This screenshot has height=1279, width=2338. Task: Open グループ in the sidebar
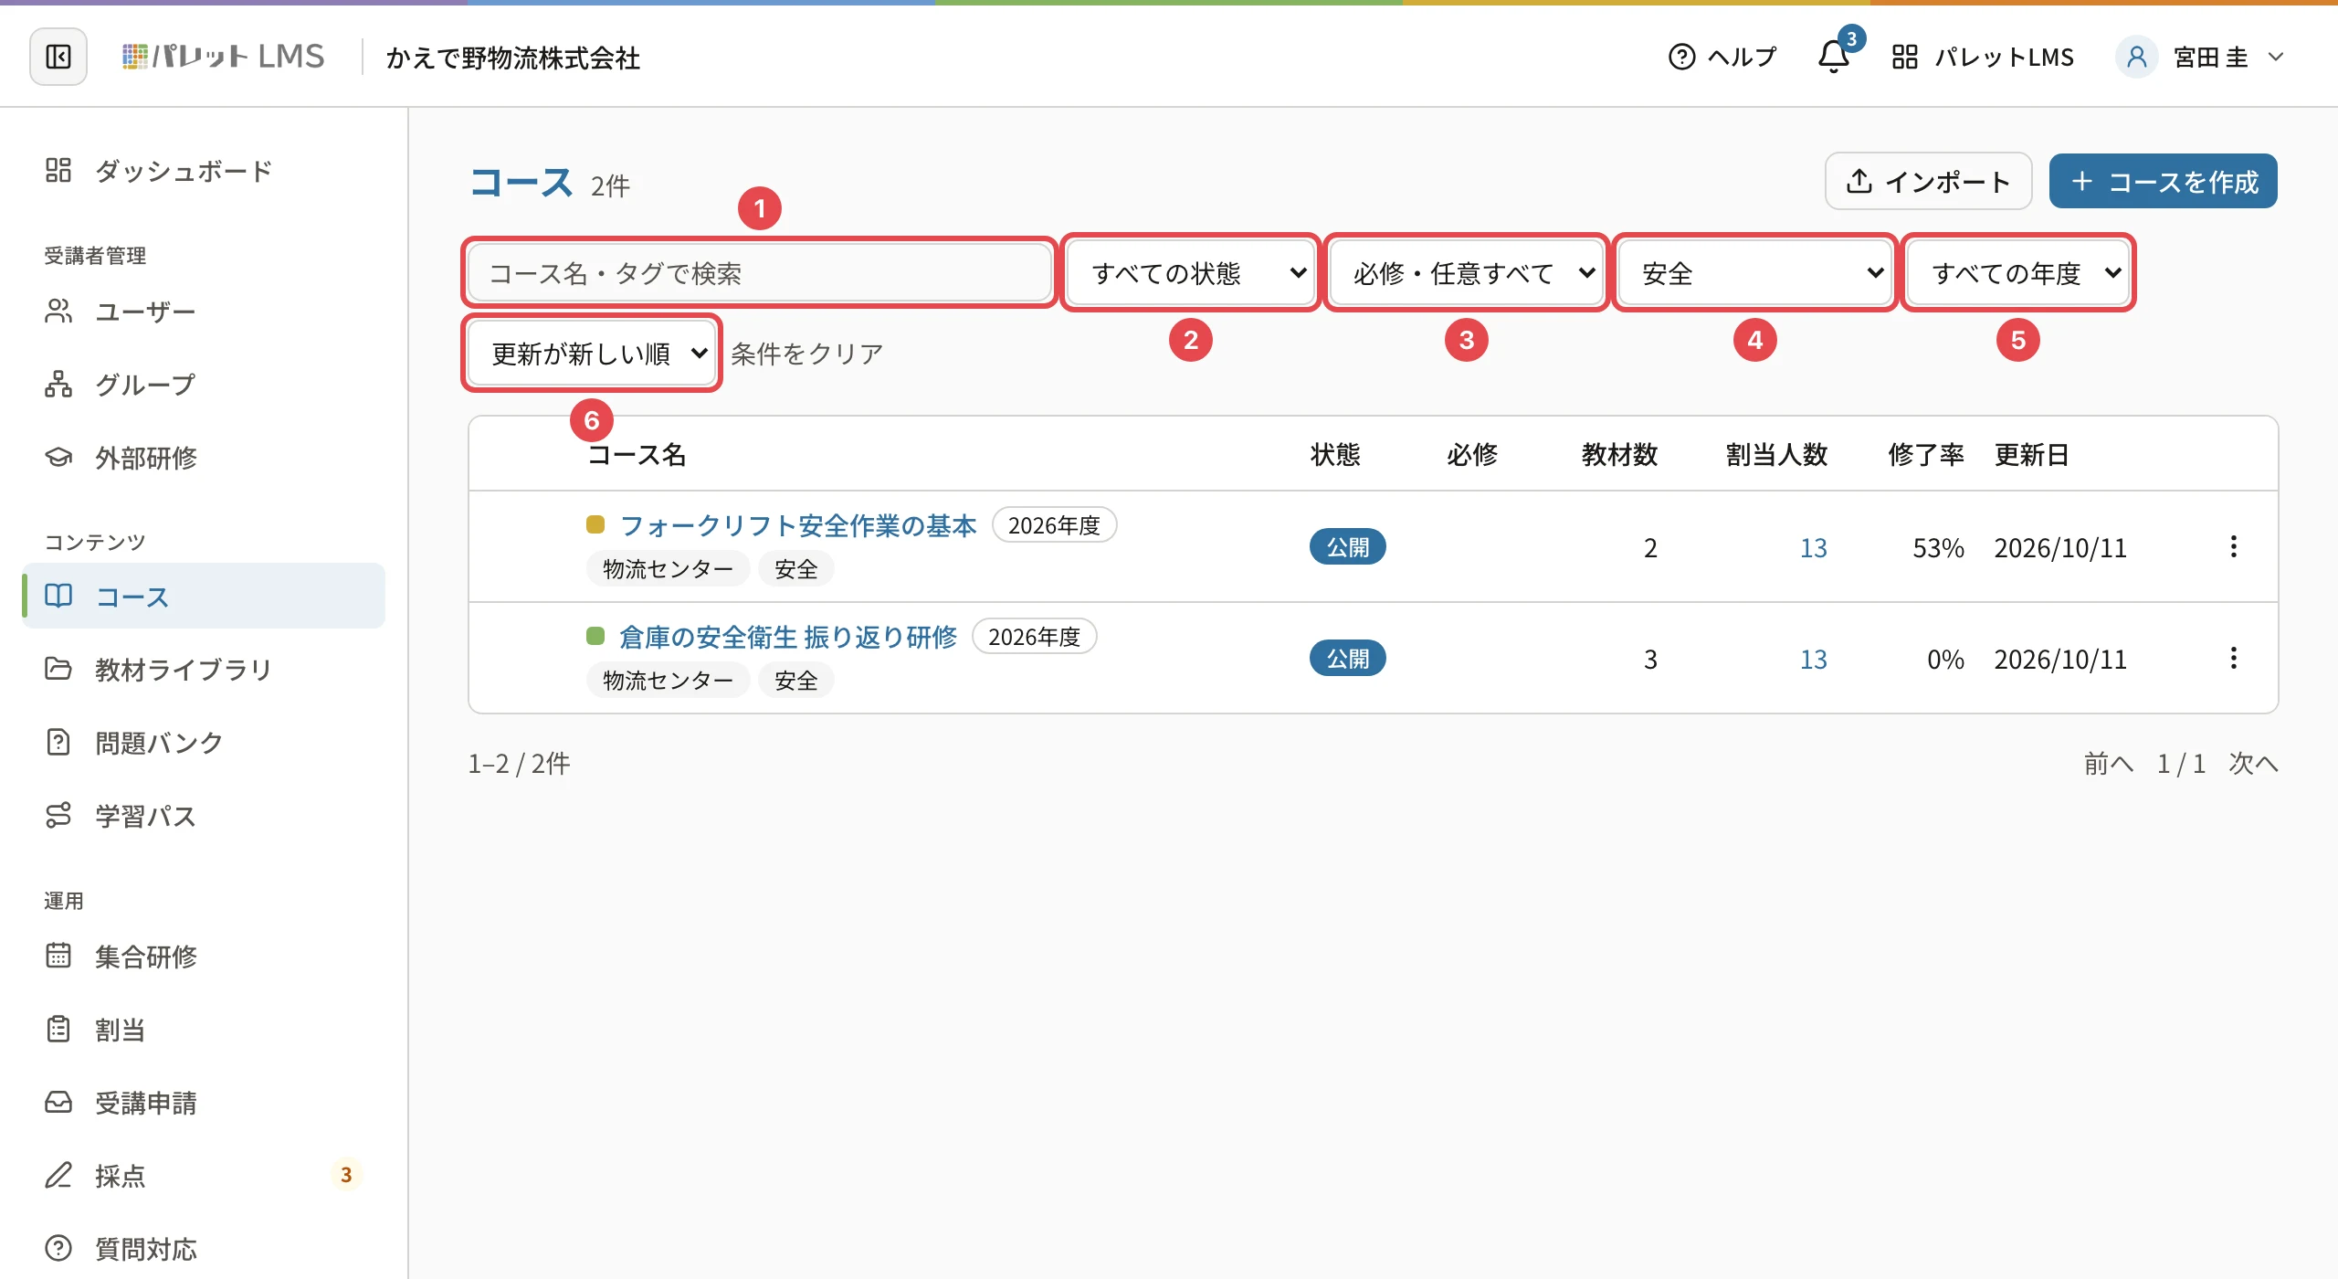tap(204, 385)
